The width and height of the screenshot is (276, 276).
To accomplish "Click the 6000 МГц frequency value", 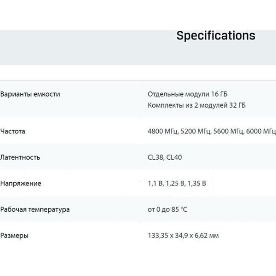I will point(261,132).
